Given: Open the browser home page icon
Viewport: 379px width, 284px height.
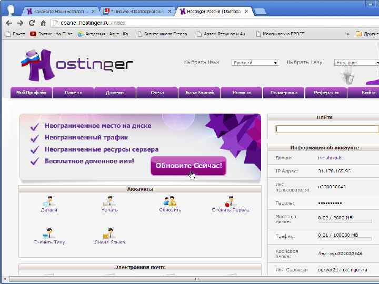Looking at the screenshot, I should coord(43,23).
